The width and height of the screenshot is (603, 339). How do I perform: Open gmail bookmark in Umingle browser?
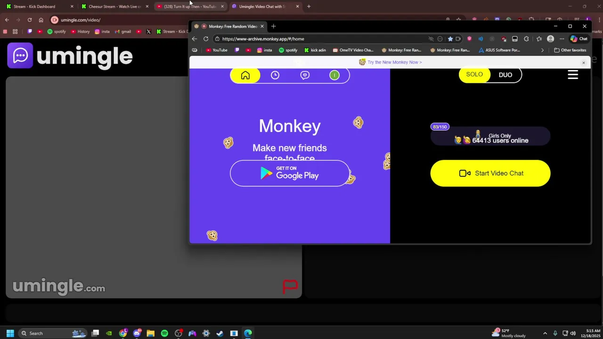pyautogui.click(x=123, y=32)
